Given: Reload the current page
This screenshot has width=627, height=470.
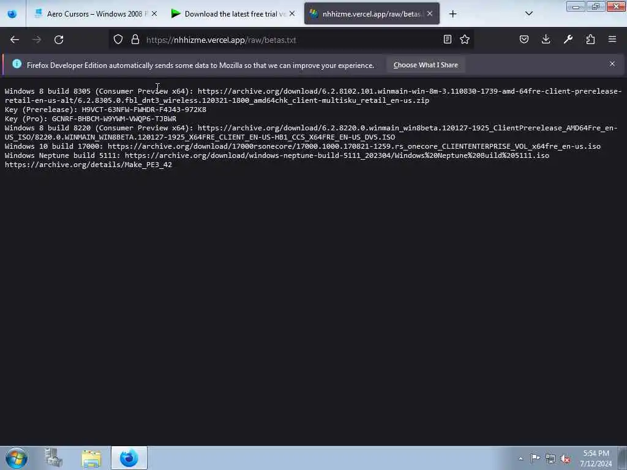Looking at the screenshot, I should pos(59,40).
